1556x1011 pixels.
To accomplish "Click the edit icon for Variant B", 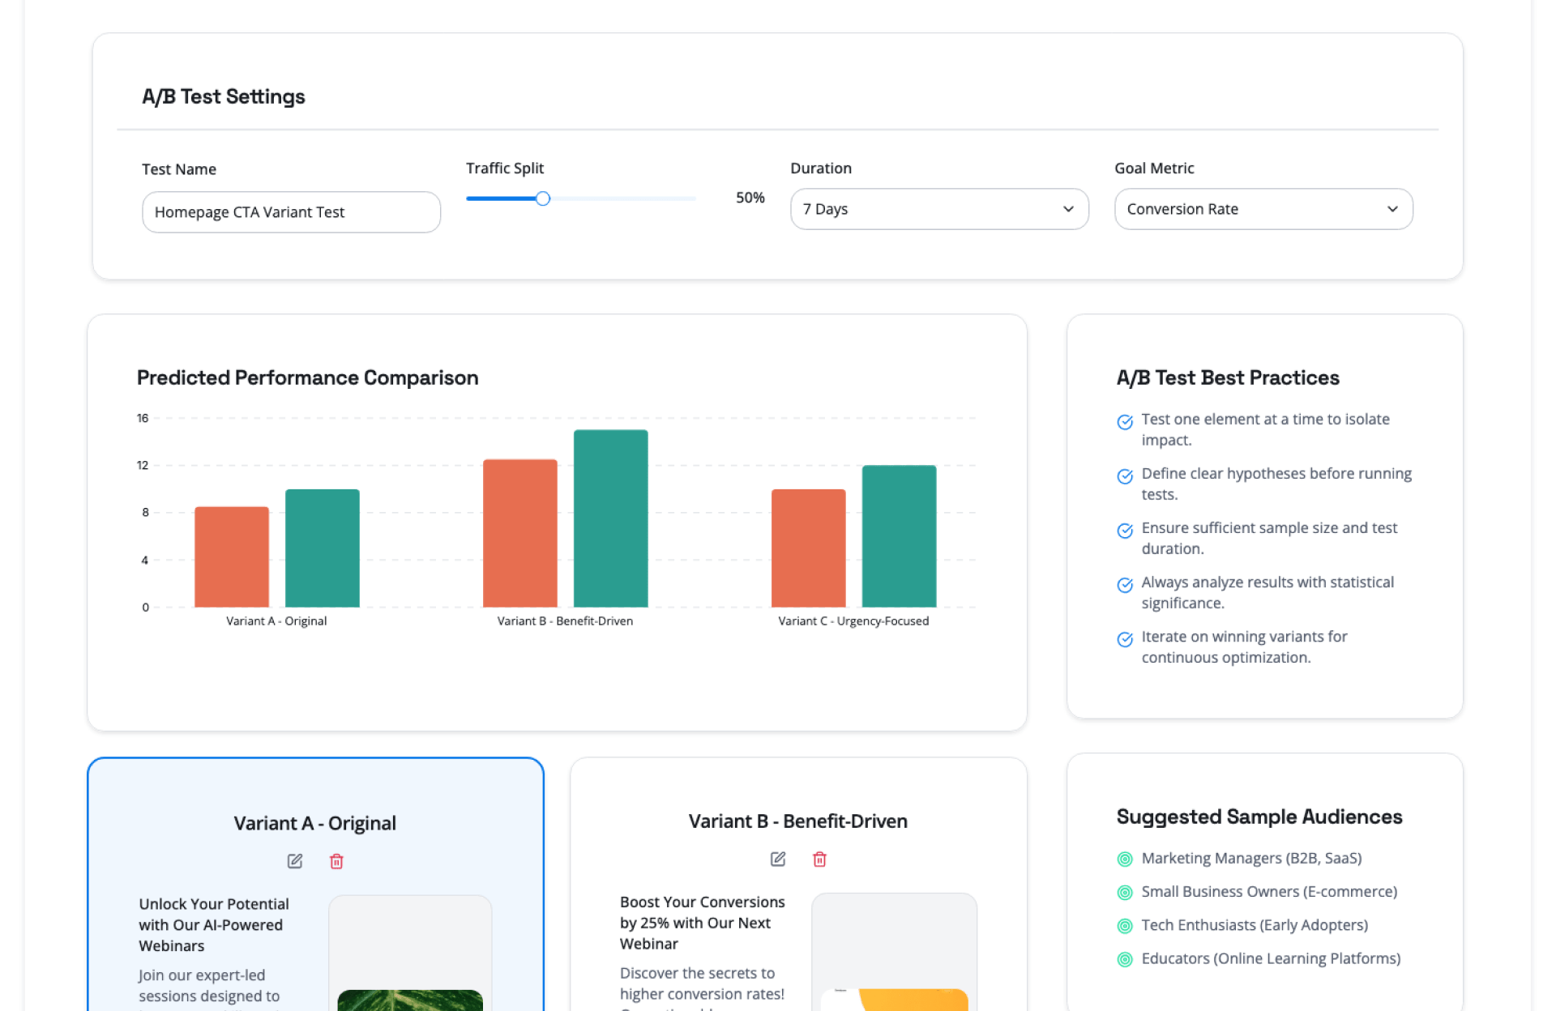I will point(778,859).
